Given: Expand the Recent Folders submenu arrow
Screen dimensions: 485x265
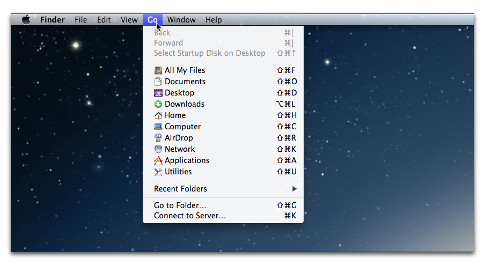Looking at the screenshot, I should click(294, 189).
